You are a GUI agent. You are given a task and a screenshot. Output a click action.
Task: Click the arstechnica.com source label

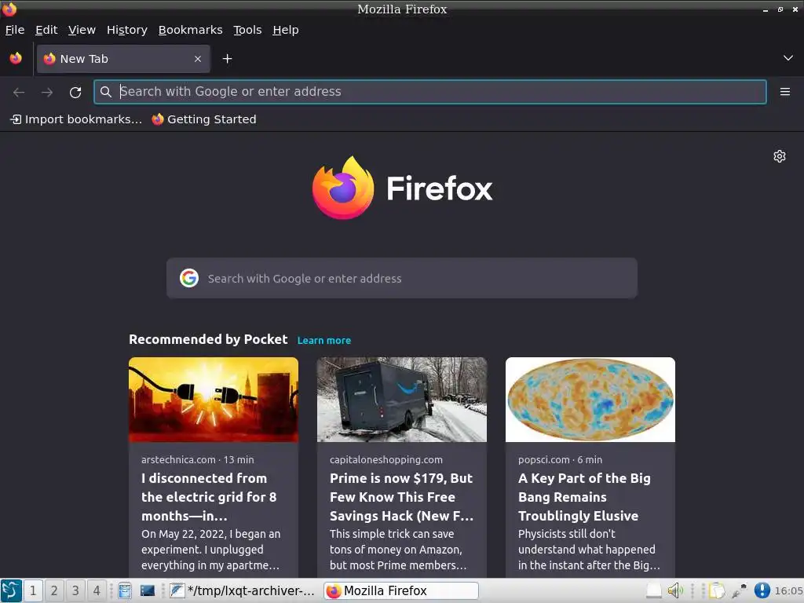178,460
